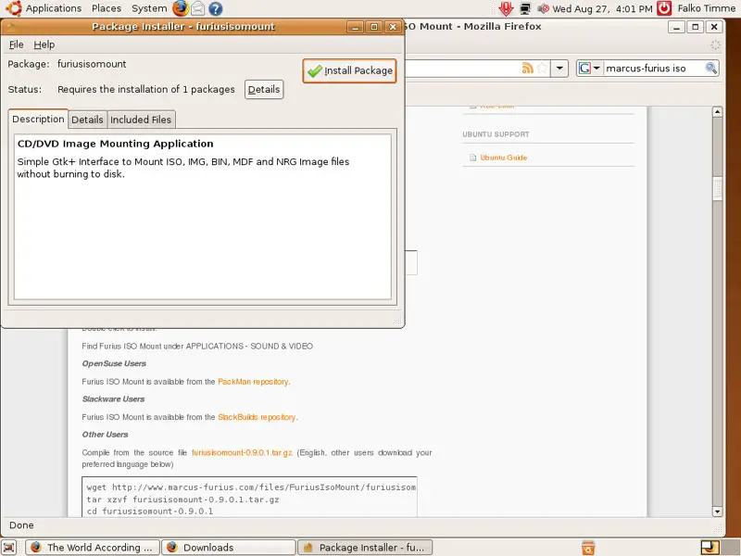Open the Applications menu
This screenshot has width=741, height=556.
pos(54,8)
